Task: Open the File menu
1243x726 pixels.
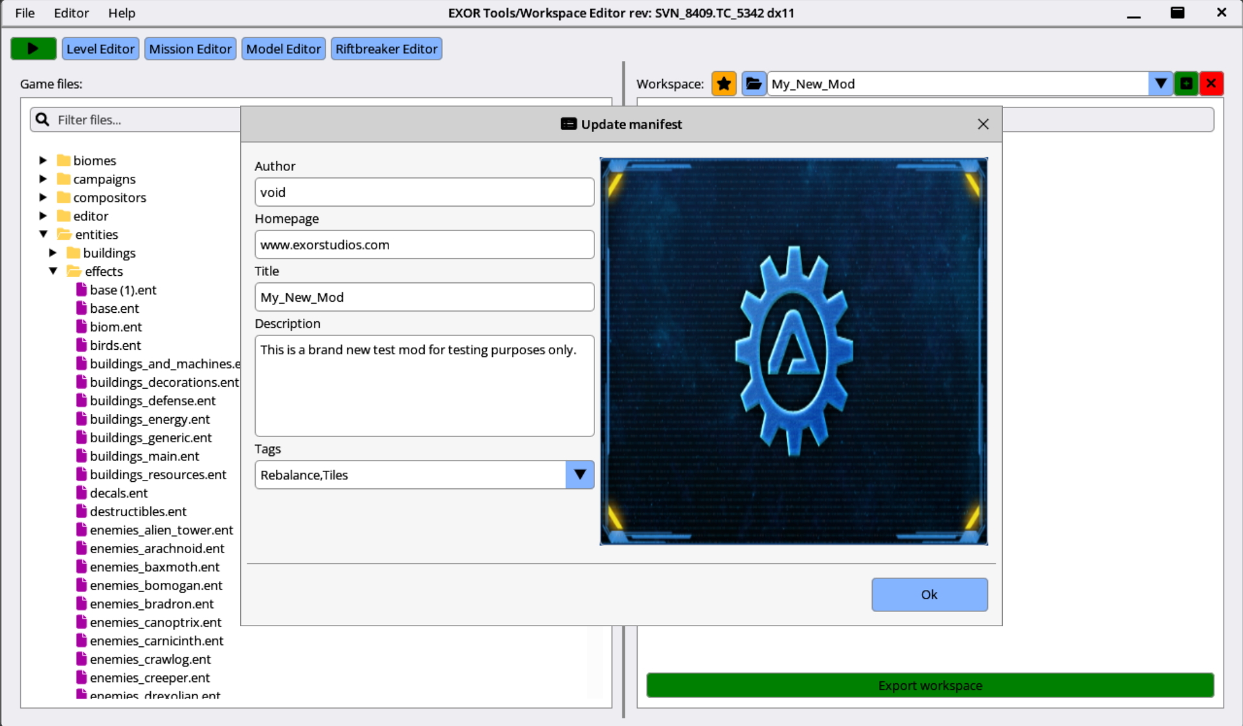Action: [25, 13]
